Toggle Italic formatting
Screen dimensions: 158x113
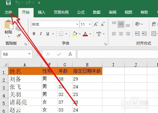point(41,34)
